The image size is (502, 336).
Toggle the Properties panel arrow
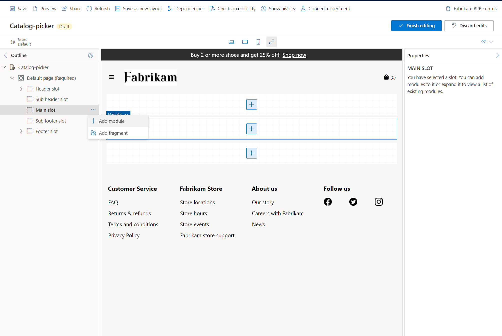(x=498, y=55)
